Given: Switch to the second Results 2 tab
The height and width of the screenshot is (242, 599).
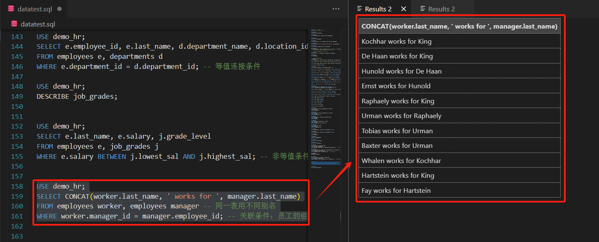Looking at the screenshot, I should coord(441,9).
